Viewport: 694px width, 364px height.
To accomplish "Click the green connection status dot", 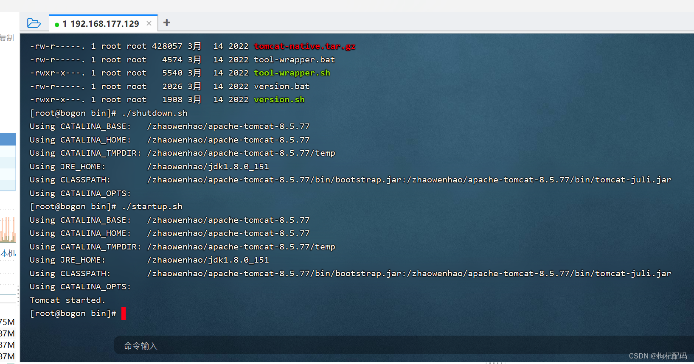I will click(x=57, y=25).
